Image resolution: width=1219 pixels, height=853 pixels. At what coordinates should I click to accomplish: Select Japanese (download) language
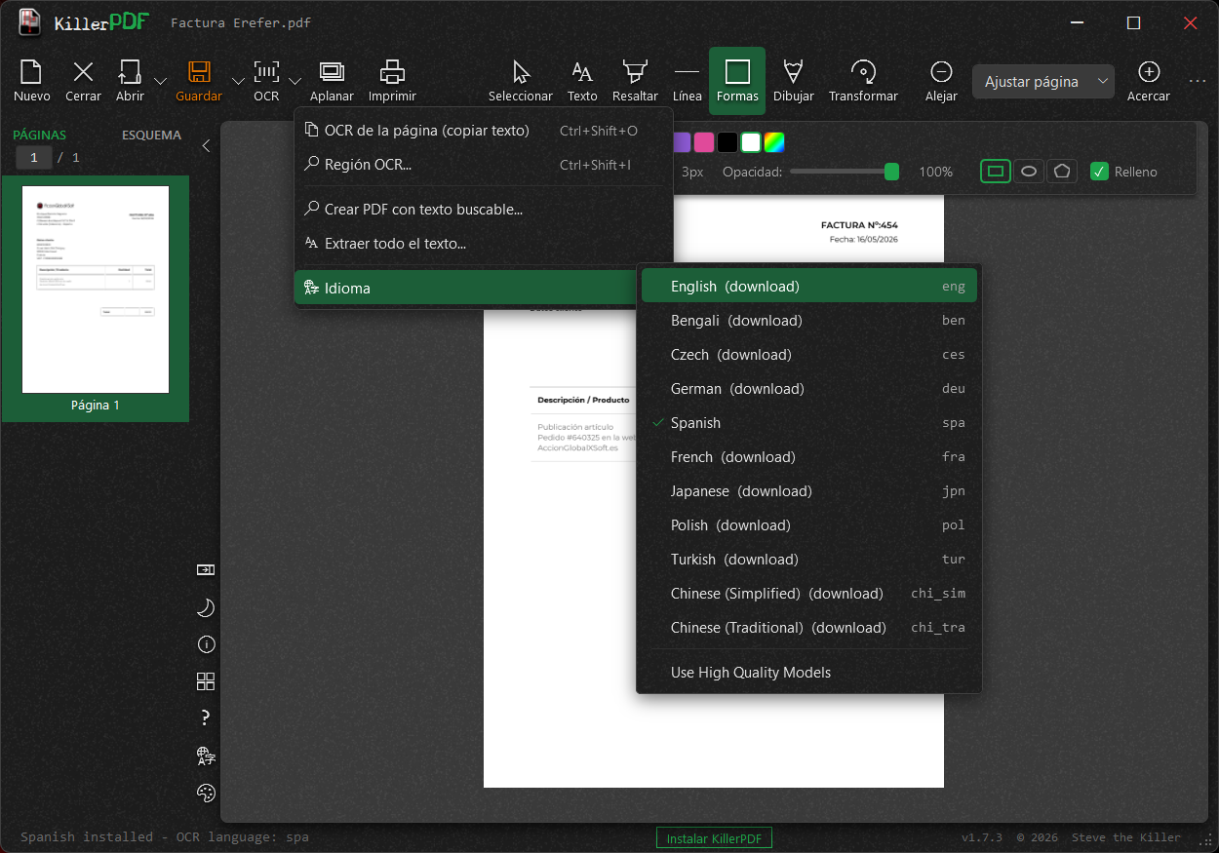pos(808,491)
